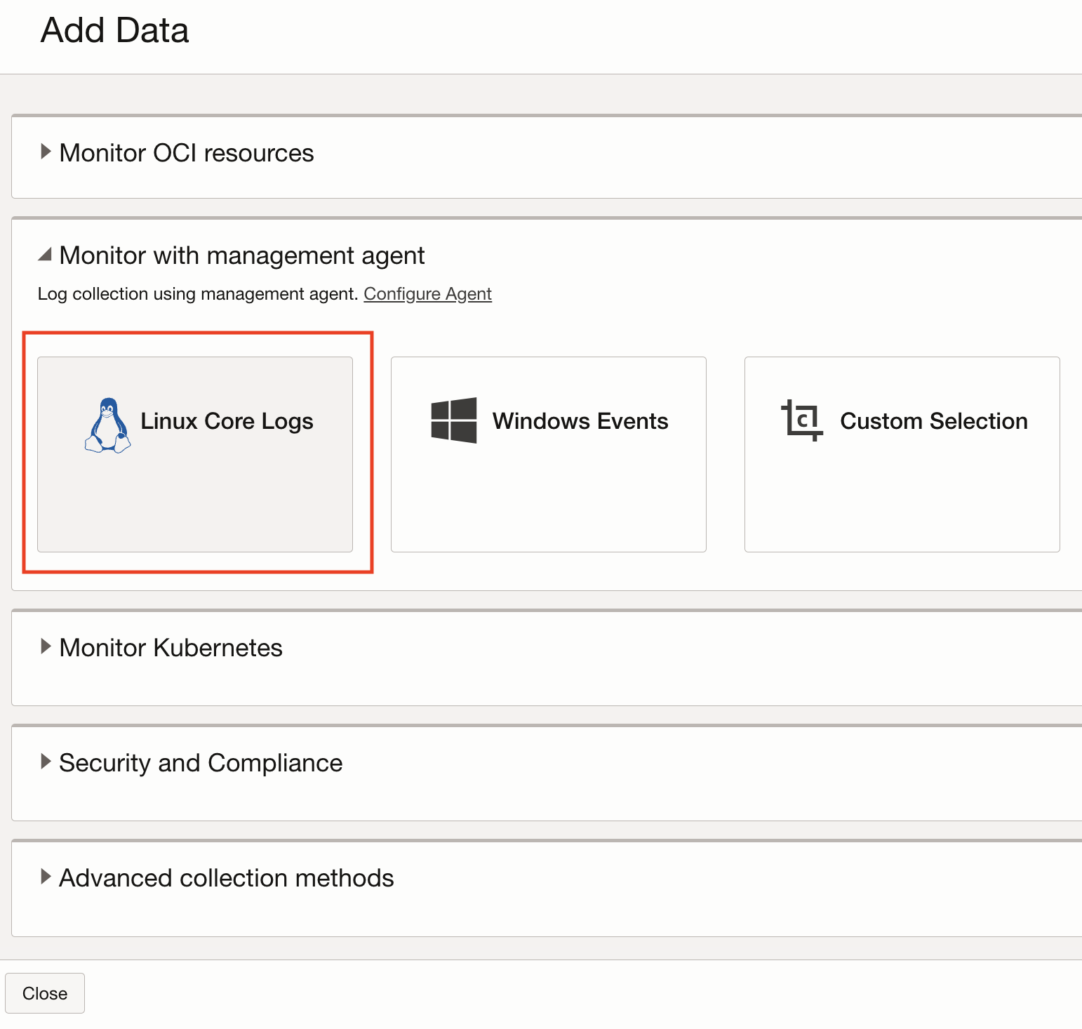Click the Windows logo icon
This screenshot has height=1029, width=1082.
(x=453, y=420)
